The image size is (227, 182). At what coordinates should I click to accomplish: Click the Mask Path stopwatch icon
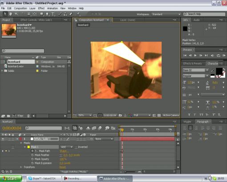32,151
